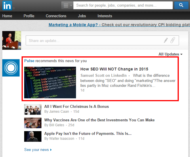Click By James Caan byline

(57, 112)
